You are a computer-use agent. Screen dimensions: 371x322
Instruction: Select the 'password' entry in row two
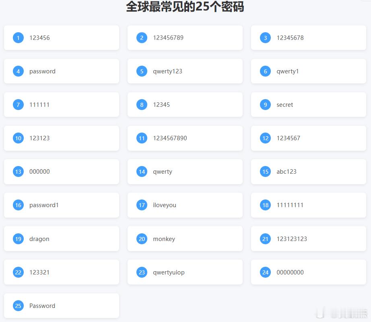(x=62, y=71)
